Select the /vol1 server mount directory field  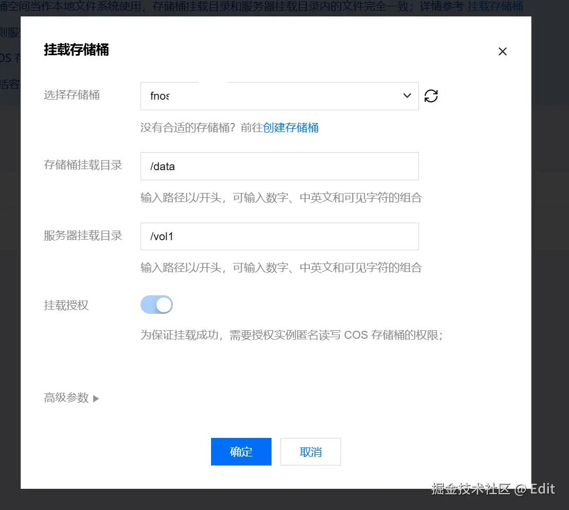point(279,235)
